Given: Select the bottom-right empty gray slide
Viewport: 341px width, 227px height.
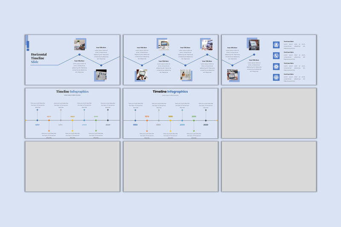Looking at the screenshot, I should click(x=269, y=167).
